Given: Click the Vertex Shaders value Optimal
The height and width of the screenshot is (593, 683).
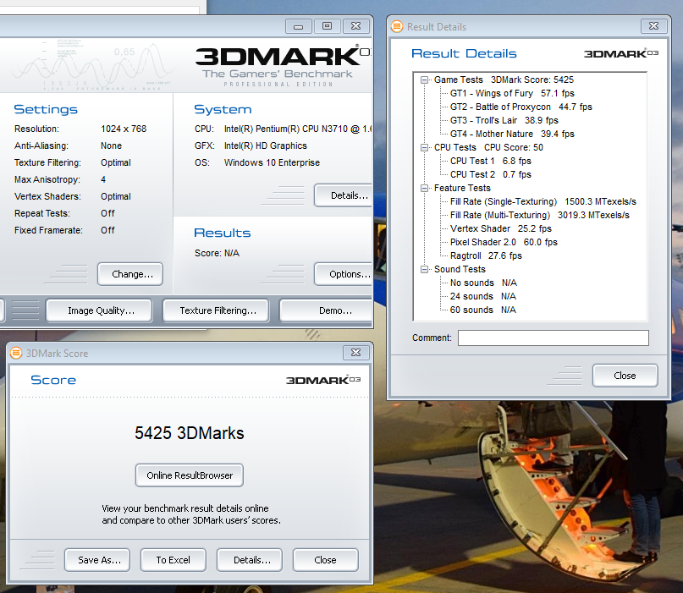Looking at the screenshot, I should tap(116, 196).
